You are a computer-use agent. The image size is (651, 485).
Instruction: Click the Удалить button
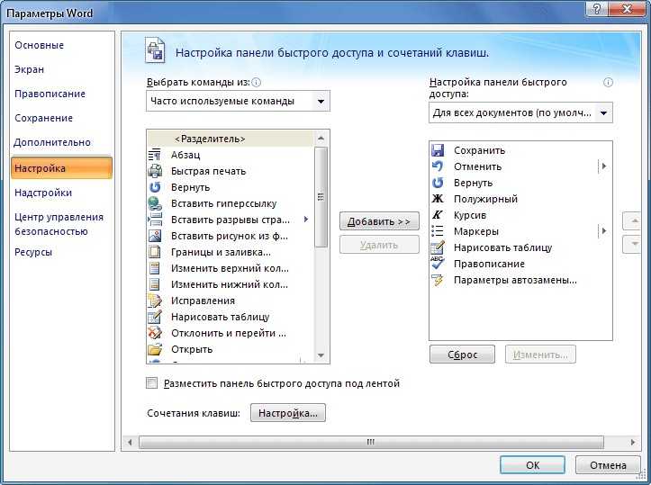[x=379, y=245]
